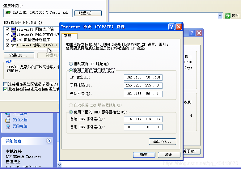This screenshot has height=169, width=241.
Task: Click the 首选 DNS 服务器 address field
Action: point(143,119)
